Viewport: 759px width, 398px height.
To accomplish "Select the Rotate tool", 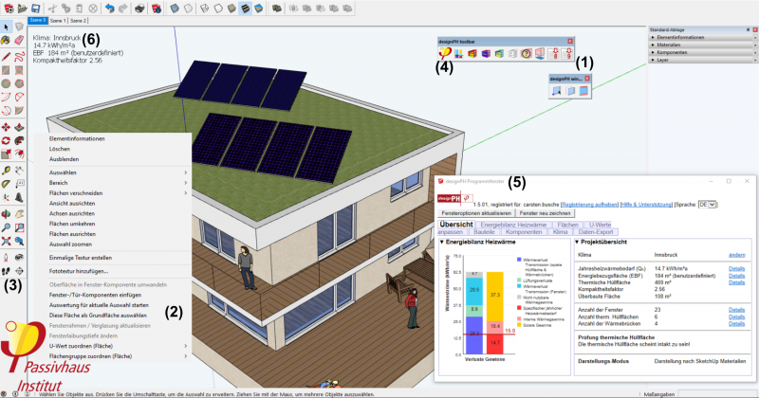I will tap(6, 141).
